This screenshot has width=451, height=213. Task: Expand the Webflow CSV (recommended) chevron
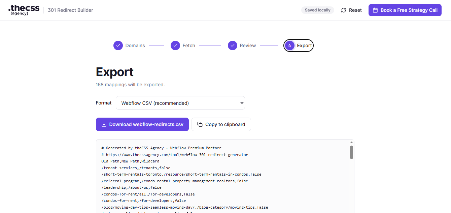pyautogui.click(x=242, y=103)
